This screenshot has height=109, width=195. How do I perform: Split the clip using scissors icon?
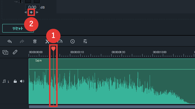point(47,41)
